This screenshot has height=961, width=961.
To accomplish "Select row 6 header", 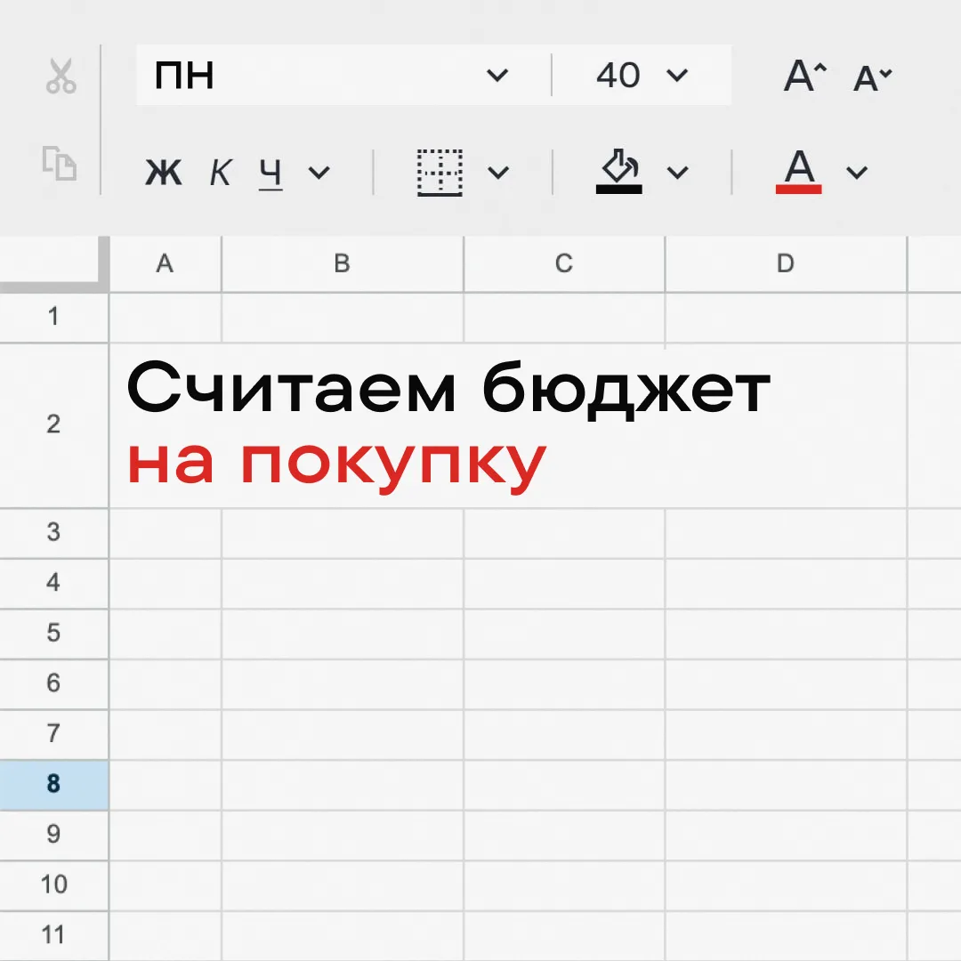I will coord(54,684).
